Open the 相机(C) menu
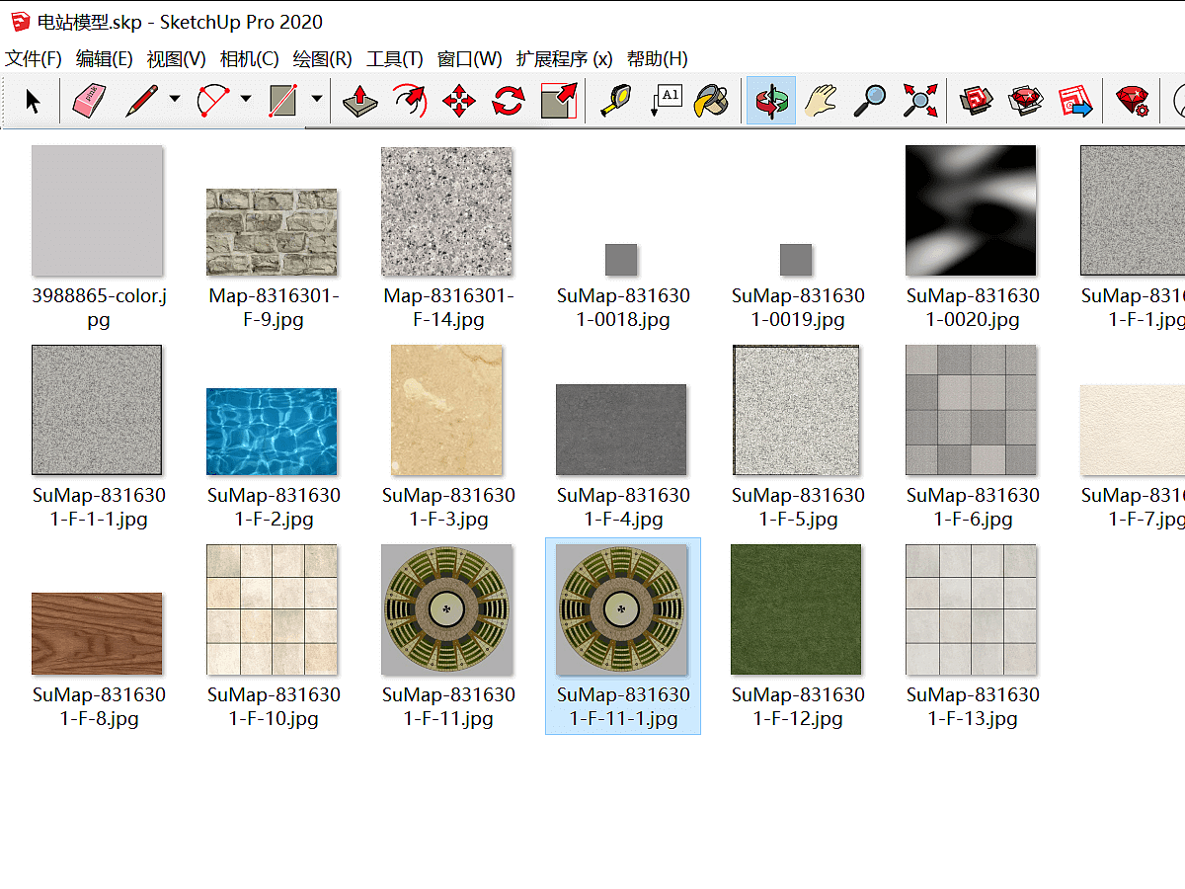This screenshot has width=1185, height=889. [248, 59]
